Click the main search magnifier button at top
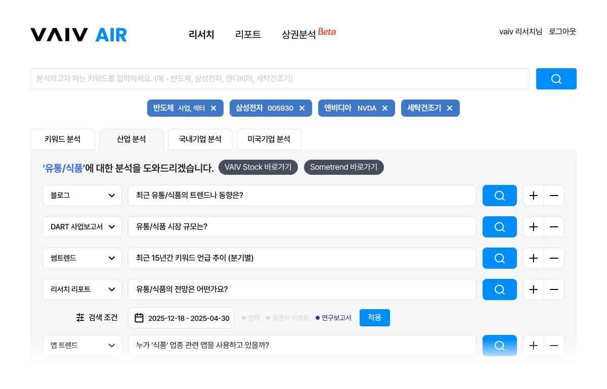The image size is (607, 389). coord(556,79)
